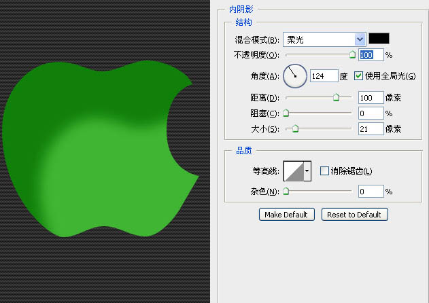Click the 混合模式(B) label

[x=256, y=40]
